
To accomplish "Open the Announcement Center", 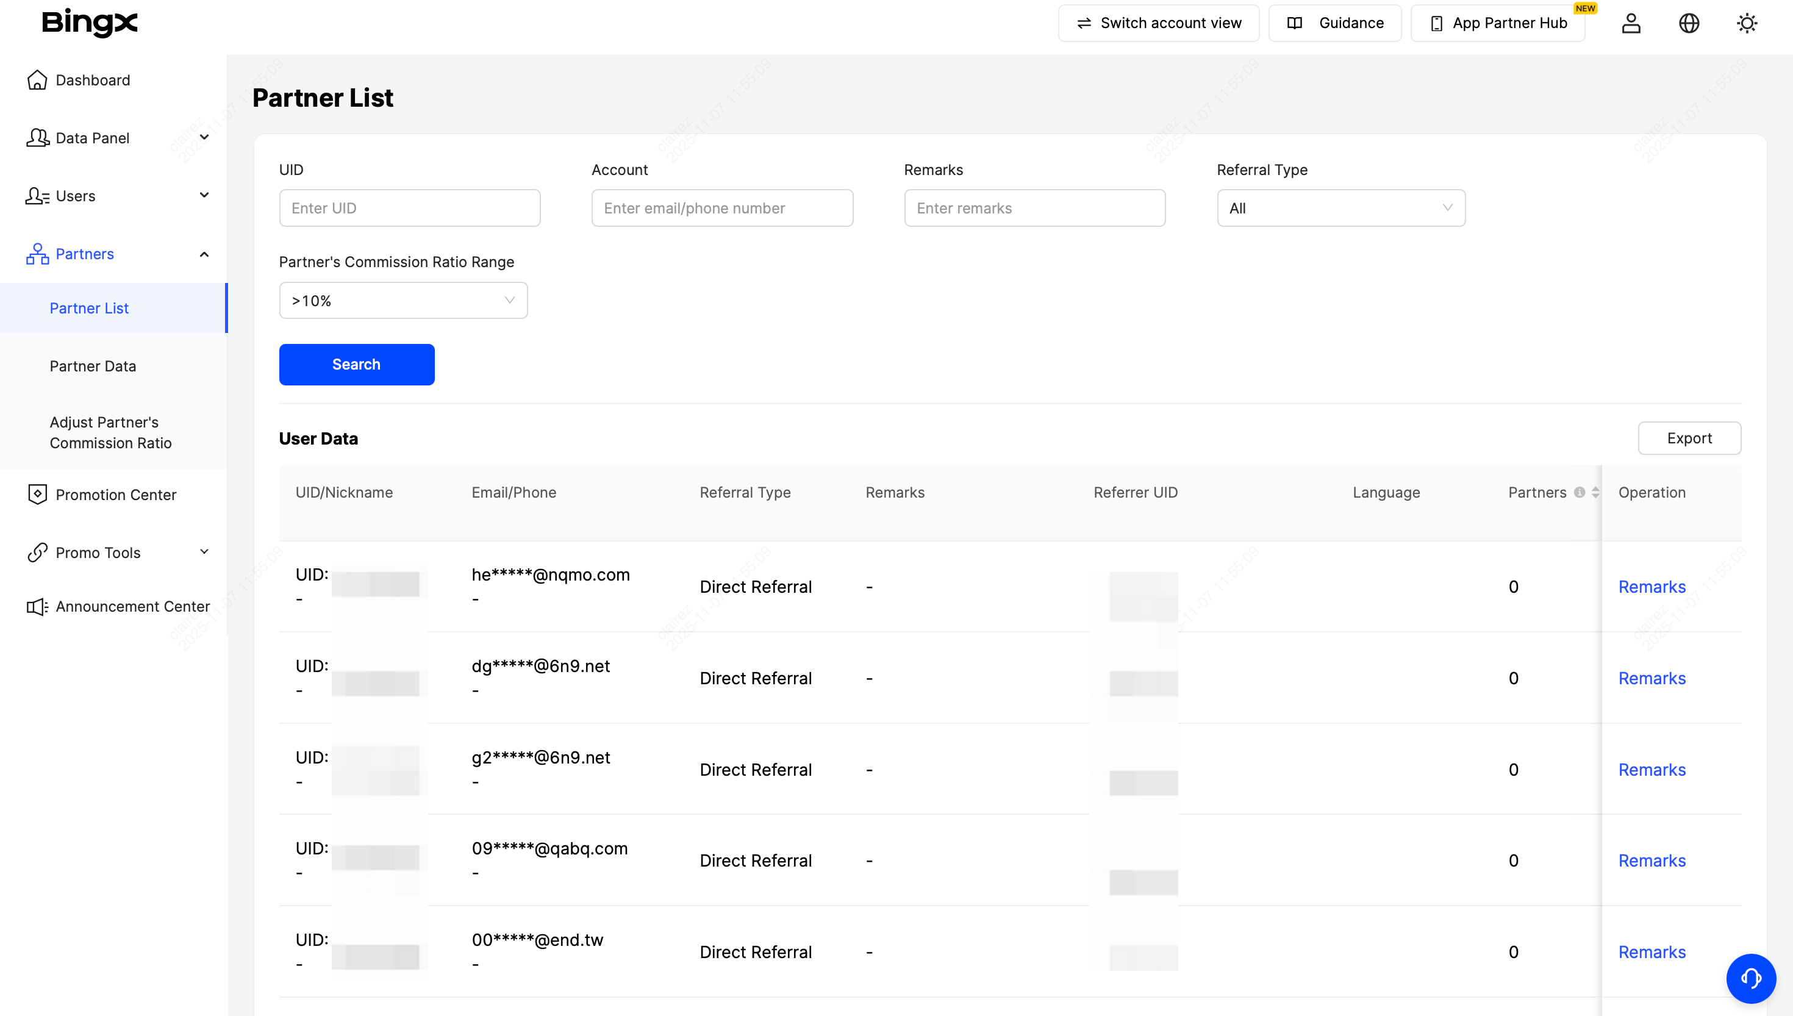I will [x=132, y=606].
